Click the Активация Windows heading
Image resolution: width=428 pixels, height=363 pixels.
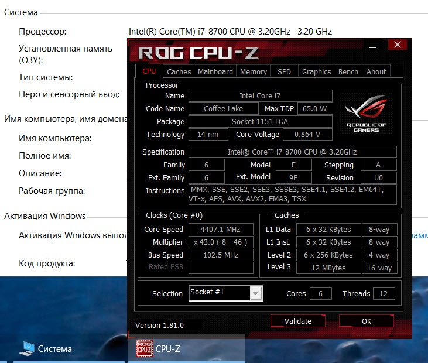click(44, 216)
